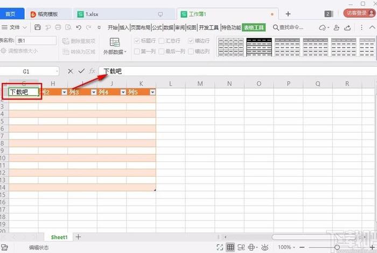Screen dimensions: 377x253
Task: Select the first plain table style thumbnail
Action: click(231, 47)
